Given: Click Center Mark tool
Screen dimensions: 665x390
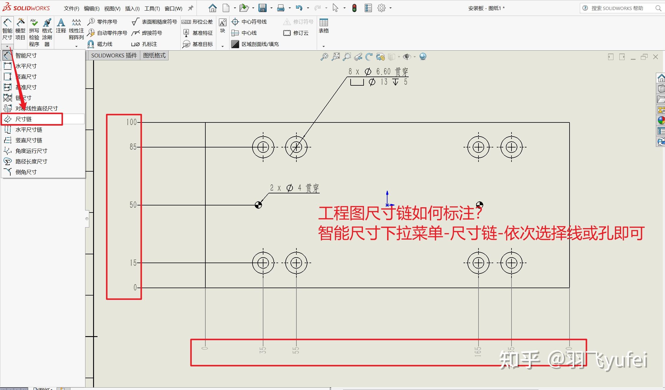Looking at the screenshot, I should point(249,22).
